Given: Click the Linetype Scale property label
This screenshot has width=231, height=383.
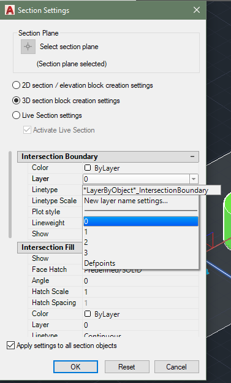Looking at the screenshot, I should 54,201.
